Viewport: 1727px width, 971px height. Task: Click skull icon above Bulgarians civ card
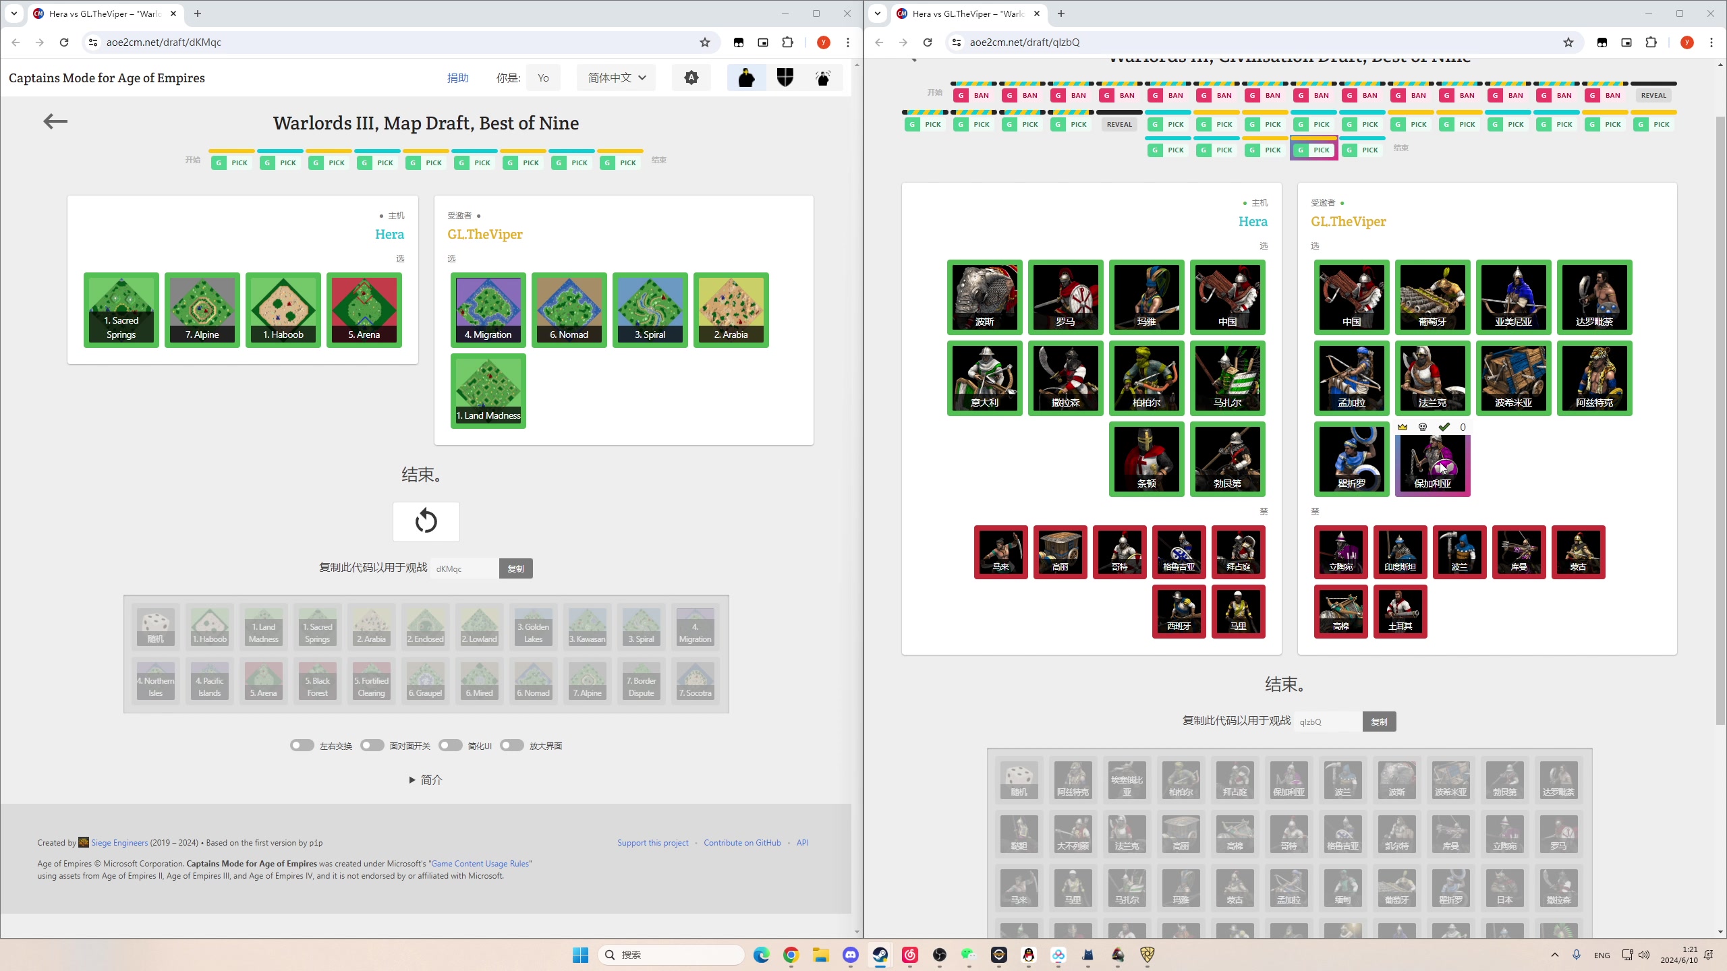pos(1423,427)
